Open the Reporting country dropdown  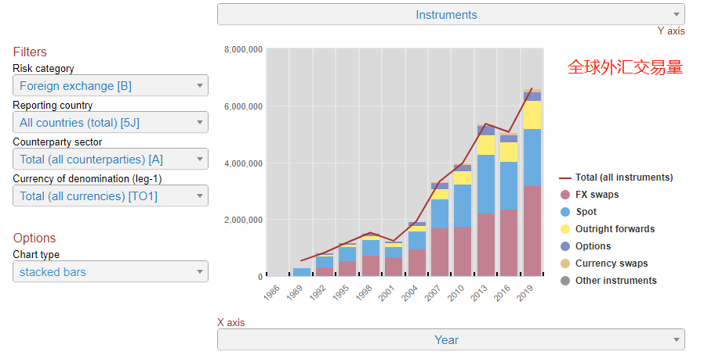(x=111, y=123)
